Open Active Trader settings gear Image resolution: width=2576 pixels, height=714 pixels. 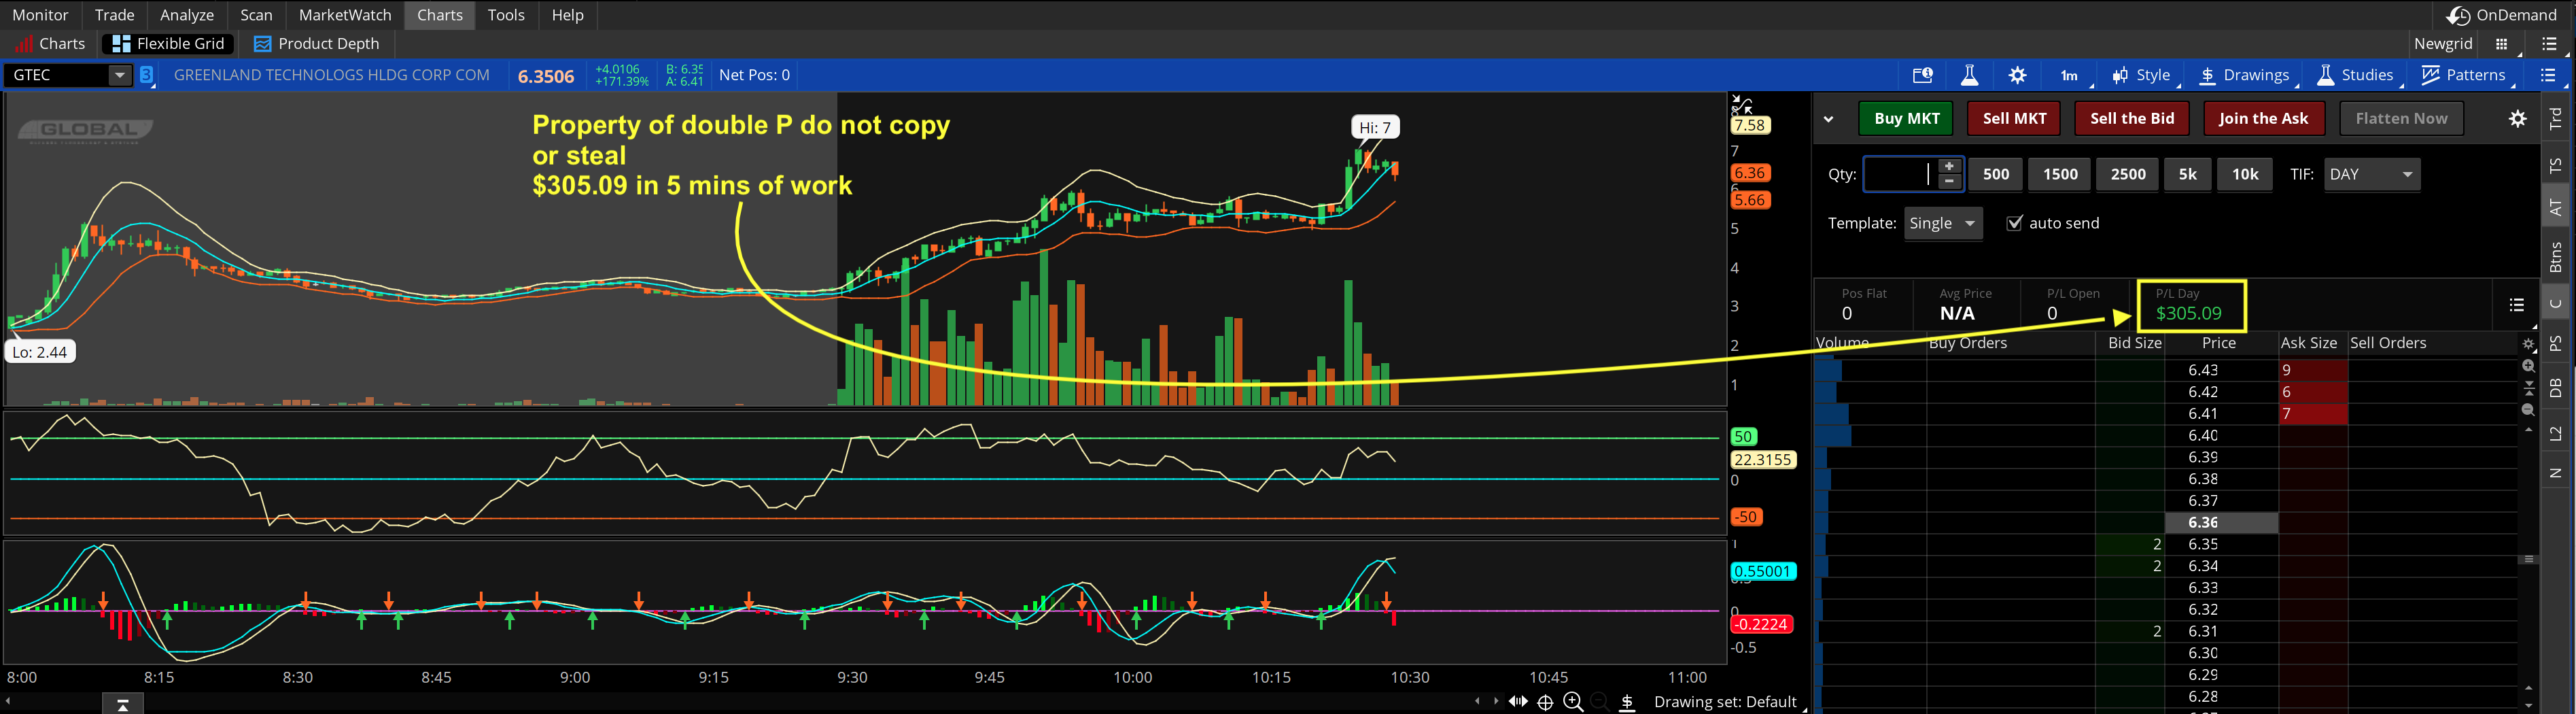(x=2517, y=119)
